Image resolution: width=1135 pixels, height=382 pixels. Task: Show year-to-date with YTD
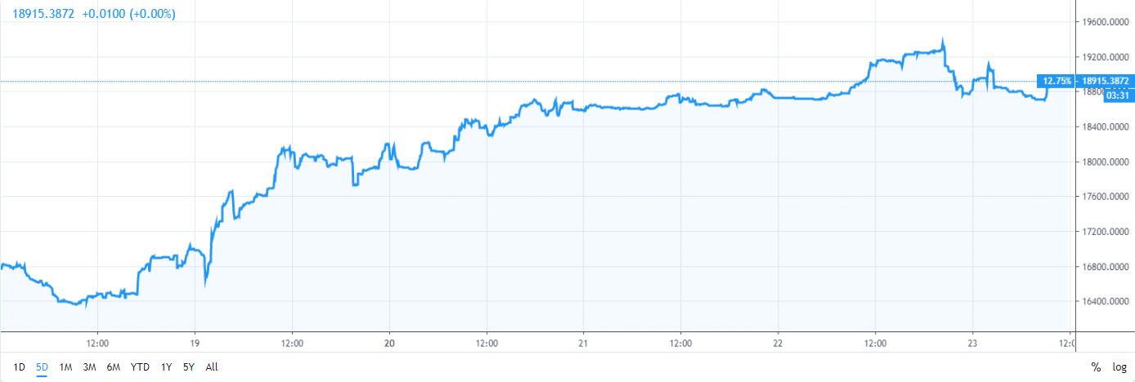click(140, 367)
